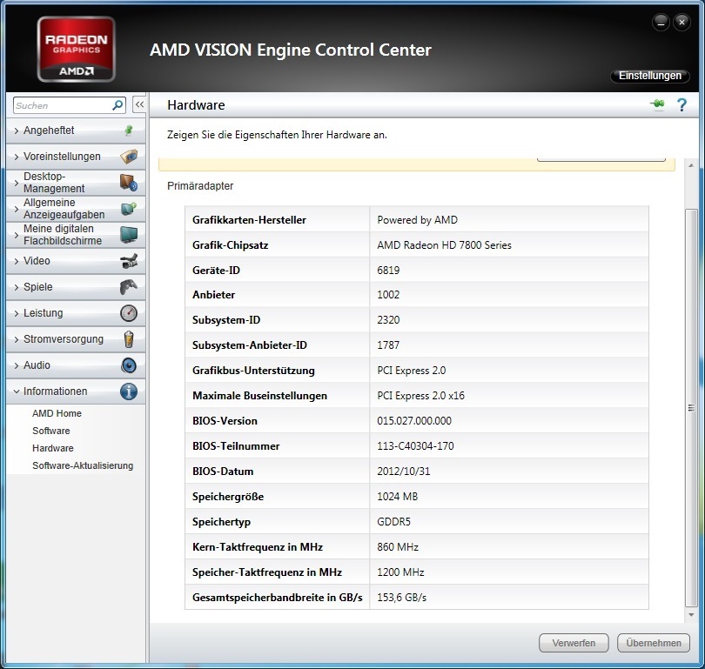Open the AMD Home page
705x669 pixels.
pyautogui.click(x=57, y=413)
